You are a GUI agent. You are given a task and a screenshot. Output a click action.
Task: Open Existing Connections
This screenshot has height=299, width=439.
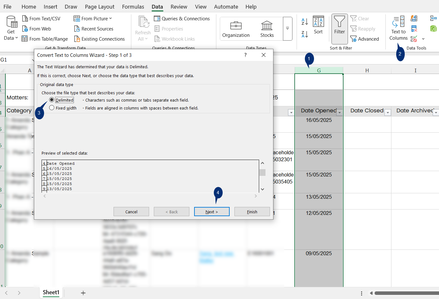[99, 39]
